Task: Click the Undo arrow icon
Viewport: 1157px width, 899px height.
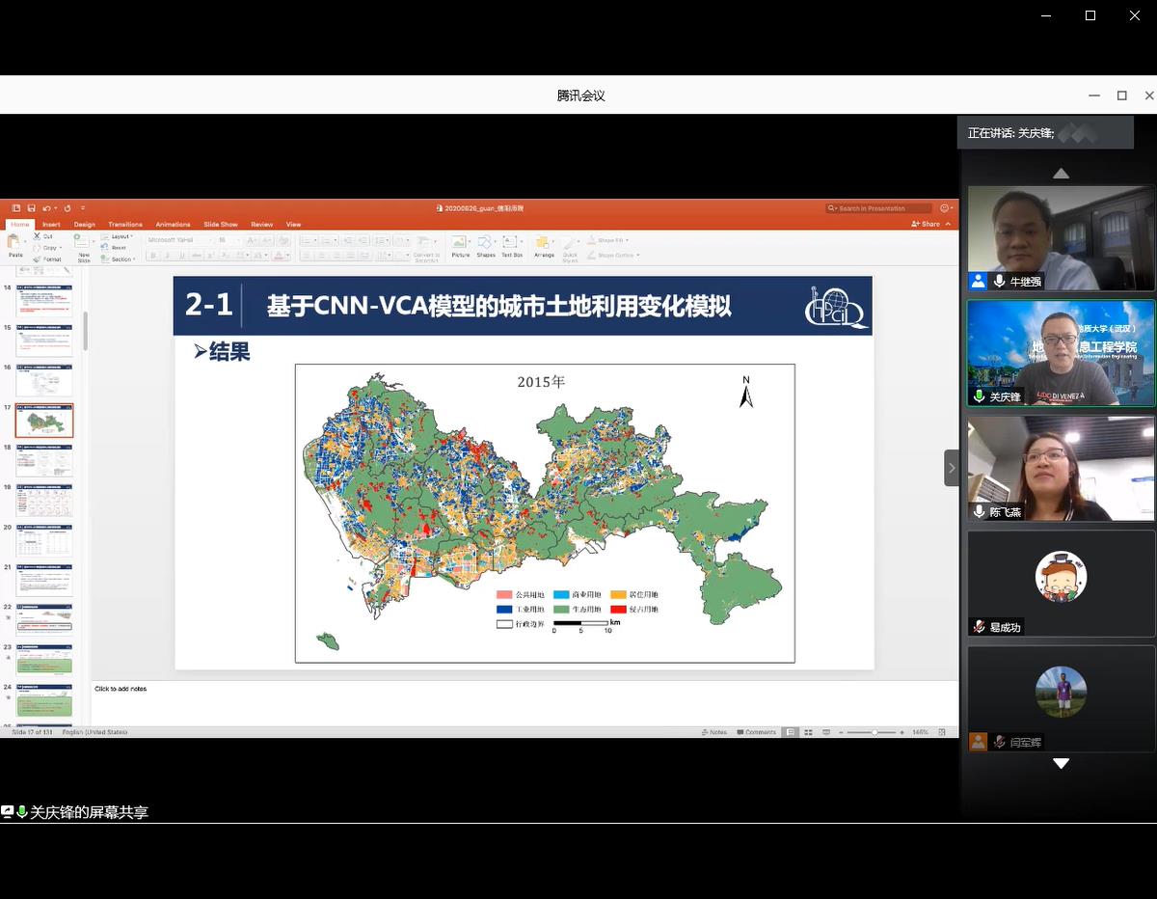Action: (46, 208)
